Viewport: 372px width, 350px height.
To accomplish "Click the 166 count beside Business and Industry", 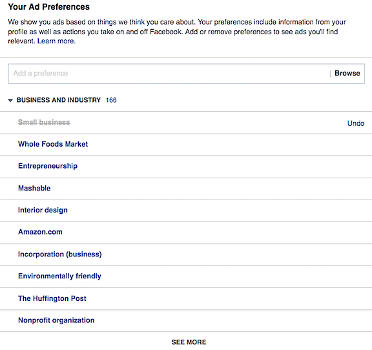I will [111, 100].
